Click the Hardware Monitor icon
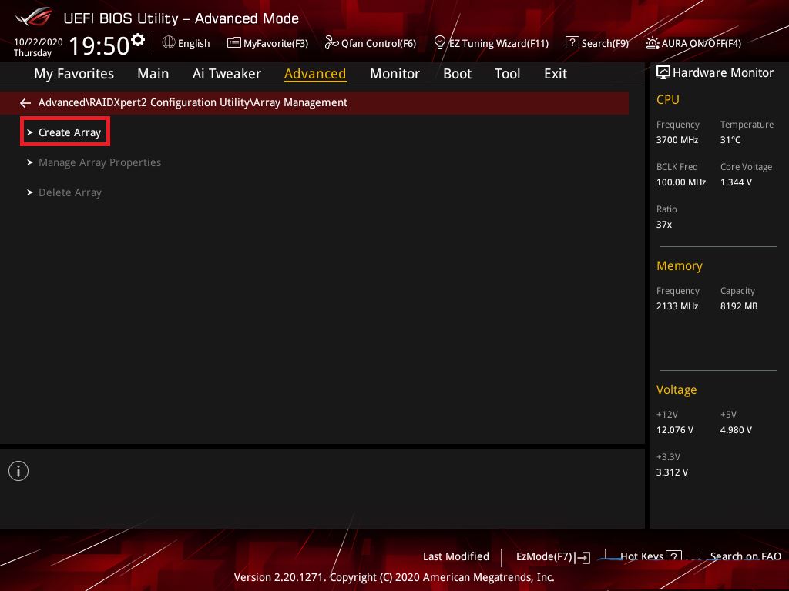 point(663,72)
